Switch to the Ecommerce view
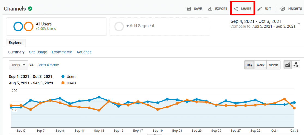304x135 pixels. pos(62,52)
